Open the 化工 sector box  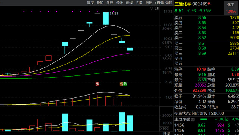pos(231,8)
